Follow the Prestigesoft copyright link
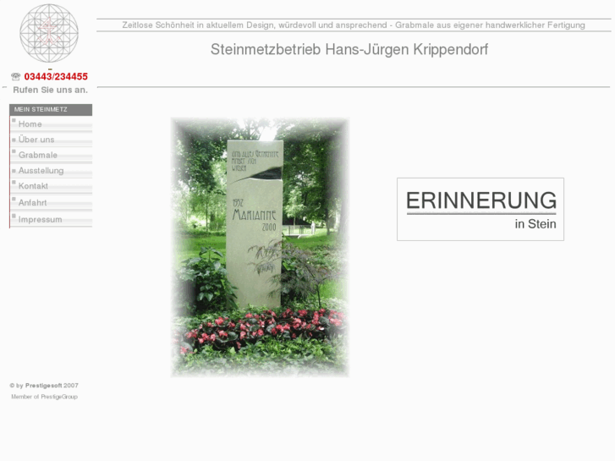 coord(43,386)
